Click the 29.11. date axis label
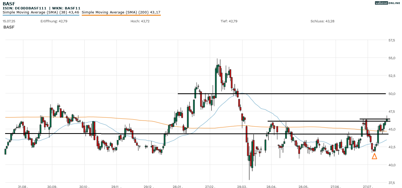Screen dimensions: 402x188 coord(116,186)
